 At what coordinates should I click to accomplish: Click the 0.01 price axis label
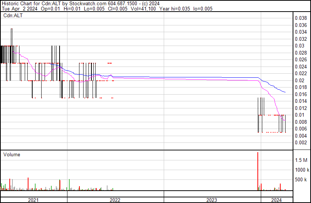[x=299, y=115]
